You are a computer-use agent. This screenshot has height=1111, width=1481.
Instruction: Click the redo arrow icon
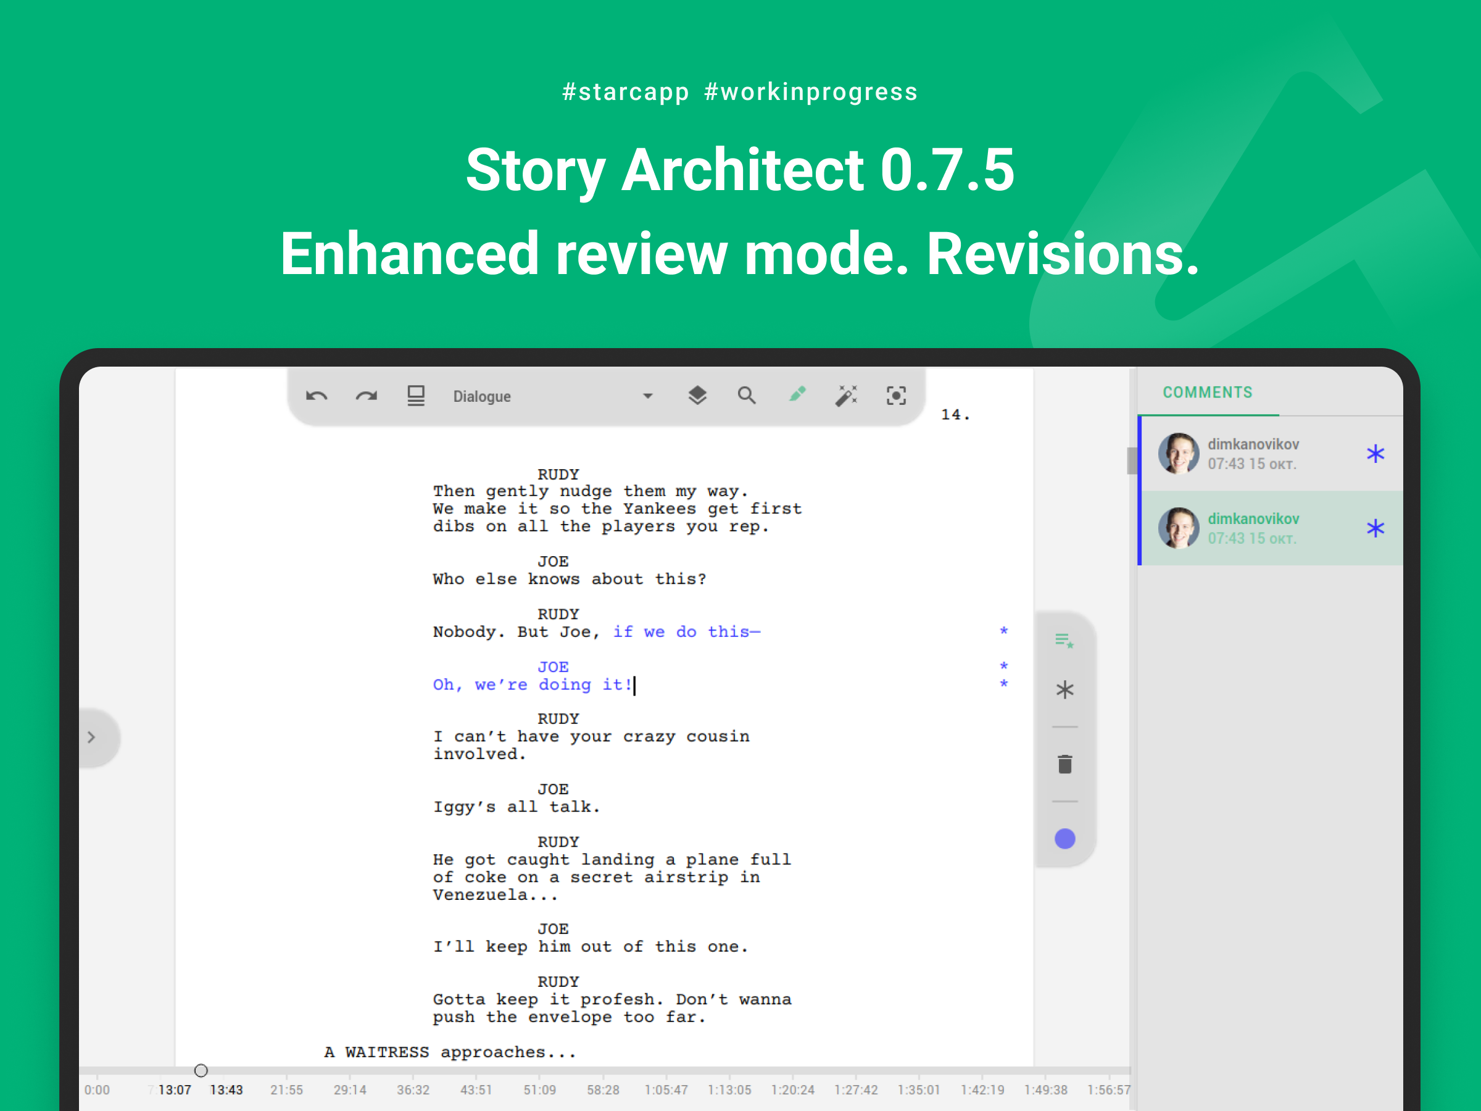click(x=365, y=396)
